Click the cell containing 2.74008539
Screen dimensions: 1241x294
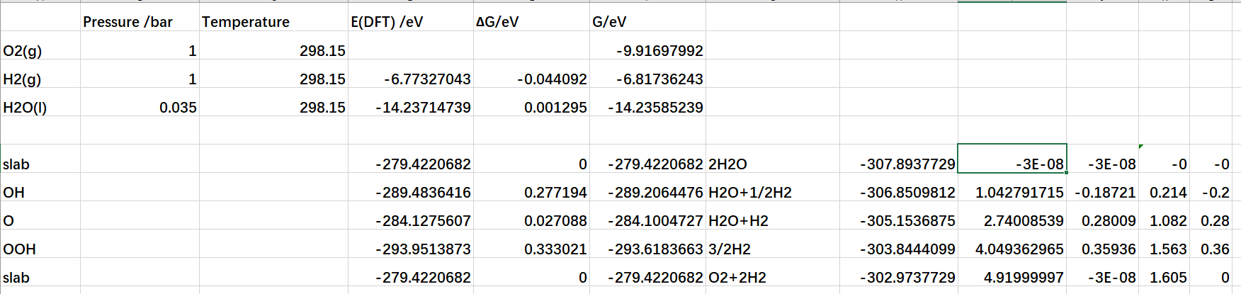[x=1011, y=220]
